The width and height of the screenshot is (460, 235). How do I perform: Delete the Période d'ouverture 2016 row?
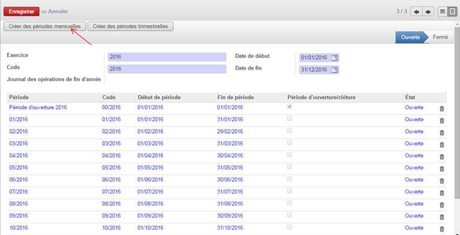coord(442,109)
